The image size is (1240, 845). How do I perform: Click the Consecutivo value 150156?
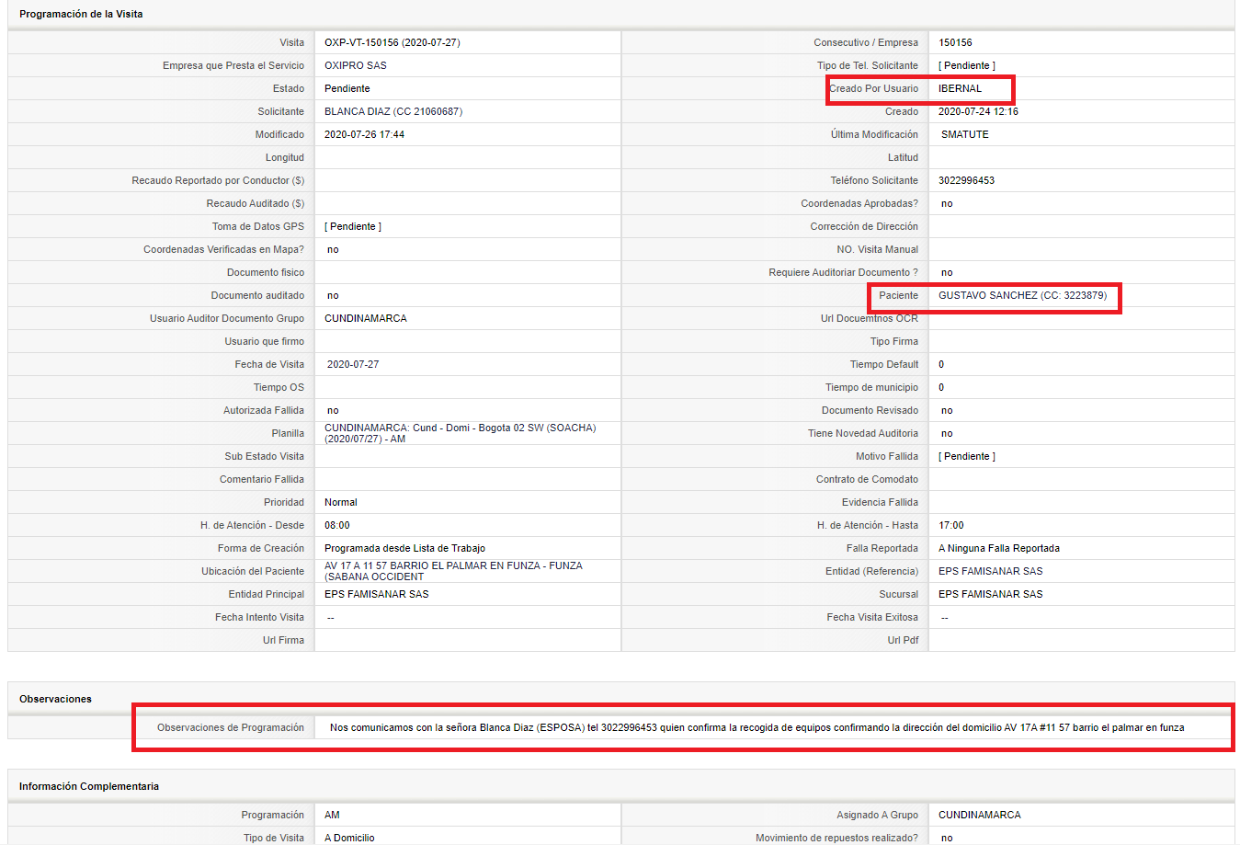[955, 42]
